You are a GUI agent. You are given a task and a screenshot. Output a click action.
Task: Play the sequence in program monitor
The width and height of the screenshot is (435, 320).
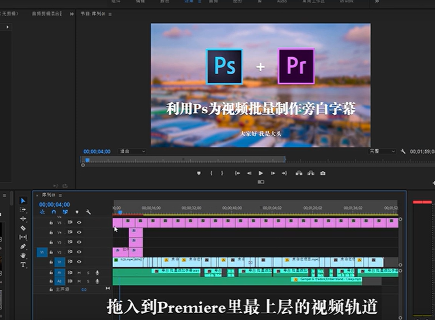(x=261, y=173)
